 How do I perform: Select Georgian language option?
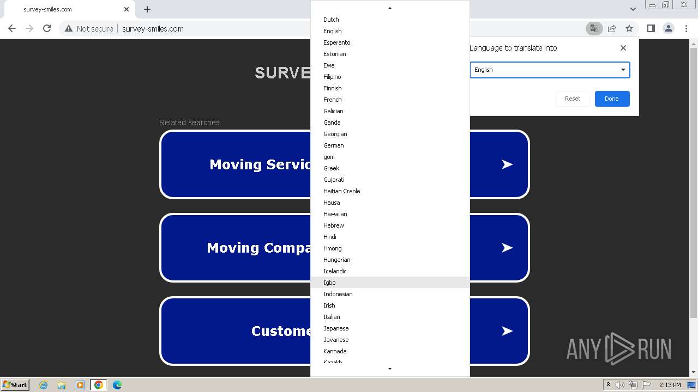[390, 134]
